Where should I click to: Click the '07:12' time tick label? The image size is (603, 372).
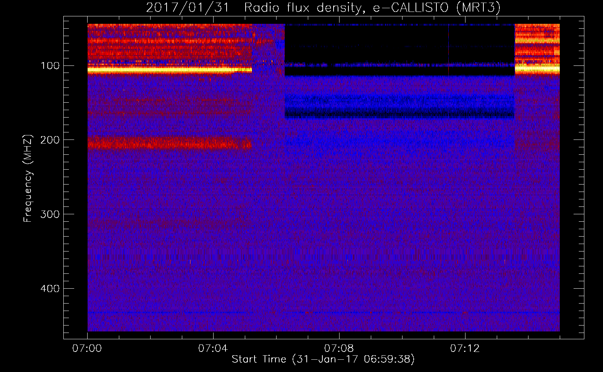(x=465, y=349)
